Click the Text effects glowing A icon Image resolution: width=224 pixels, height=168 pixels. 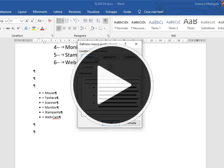[x=26, y=28]
